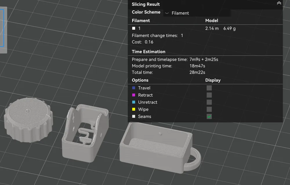The image size is (290, 185).
Task: Click the '2.14 m' filament length value
Action: click(x=212, y=28)
